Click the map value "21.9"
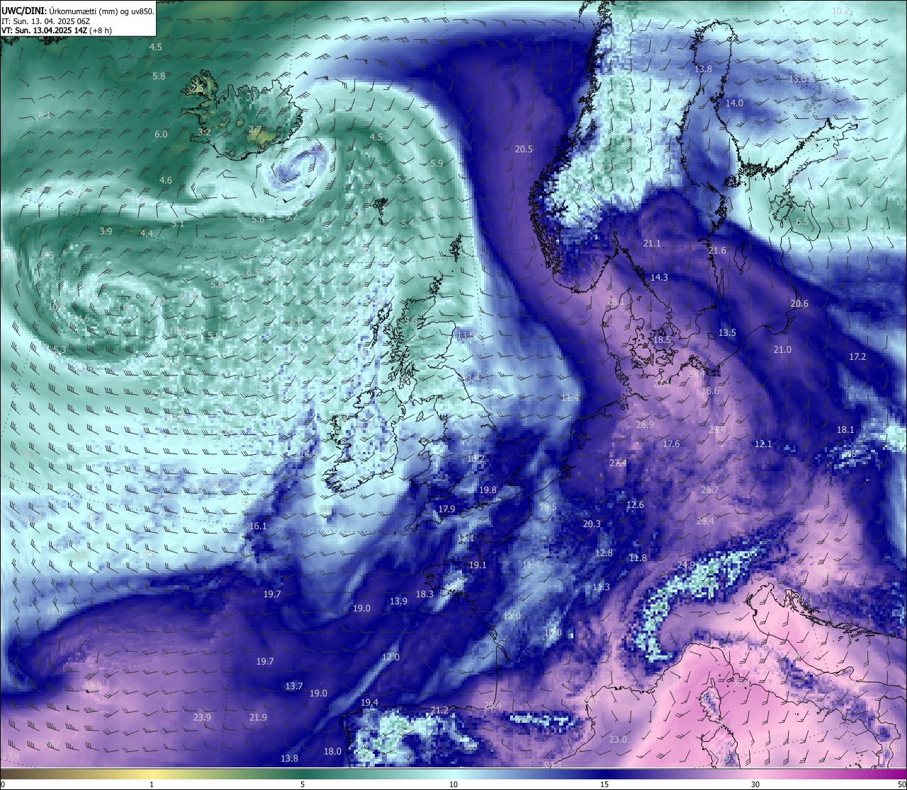The height and width of the screenshot is (790, 907). (258, 717)
